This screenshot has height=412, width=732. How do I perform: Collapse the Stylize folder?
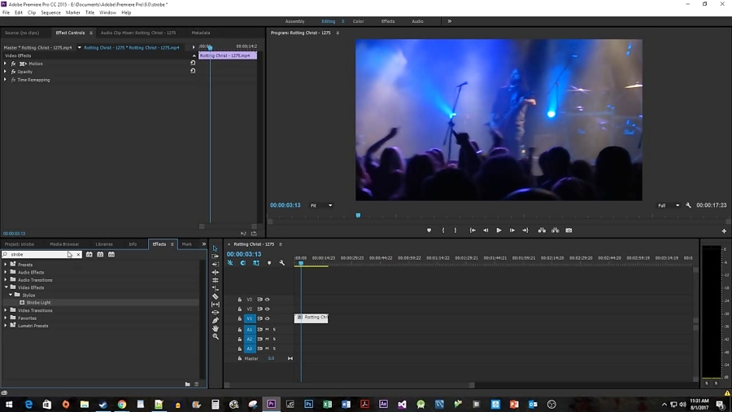point(11,296)
